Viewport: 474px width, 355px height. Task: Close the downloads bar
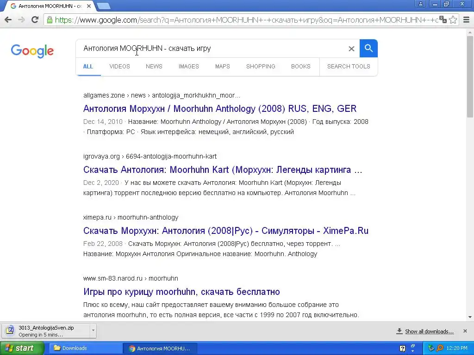(x=465, y=331)
